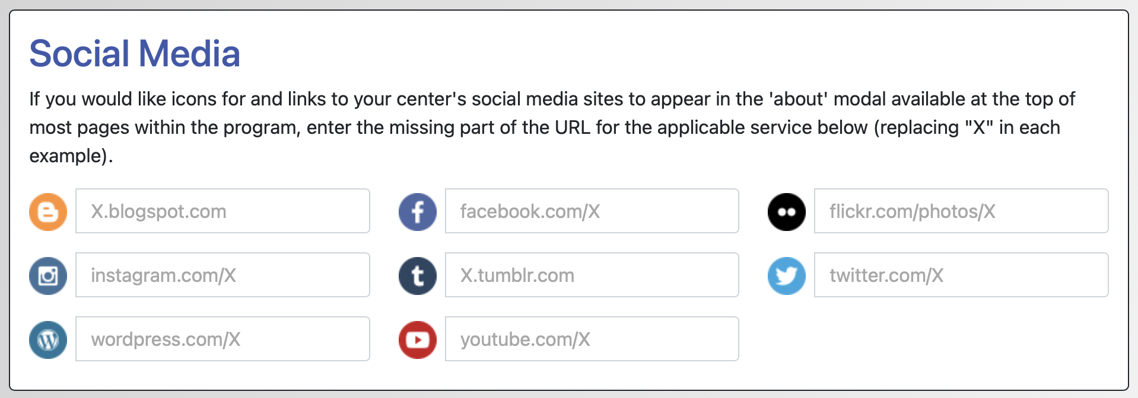The height and width of the screenshot is (398, 1138).
Task: Select the wordpress.com/X text box
Action: (222, 339)
